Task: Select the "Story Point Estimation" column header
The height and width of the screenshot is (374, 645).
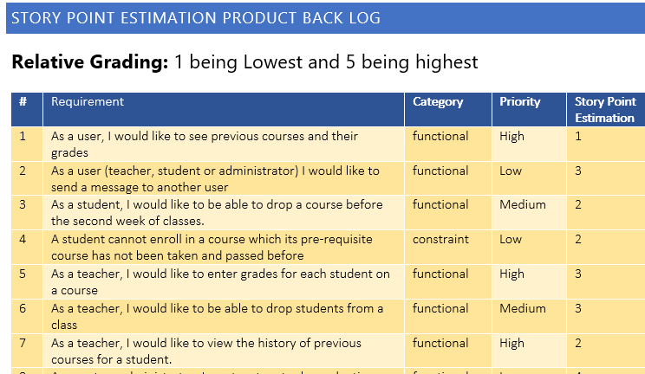Action: pyautogui.click(x=604, y=110)
